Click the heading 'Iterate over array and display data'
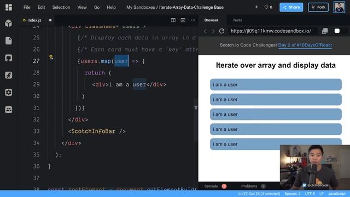 point(276,65)
